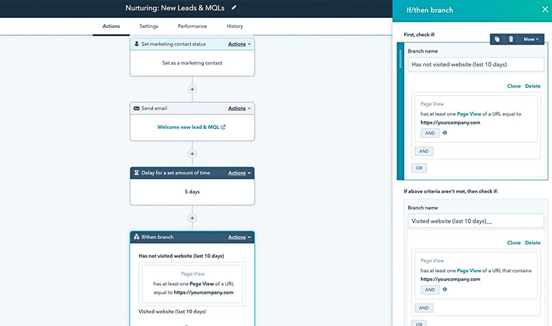The image size is (552, 326).
Task: Click Page View filter box in If/then card
Action: [192, 284]
